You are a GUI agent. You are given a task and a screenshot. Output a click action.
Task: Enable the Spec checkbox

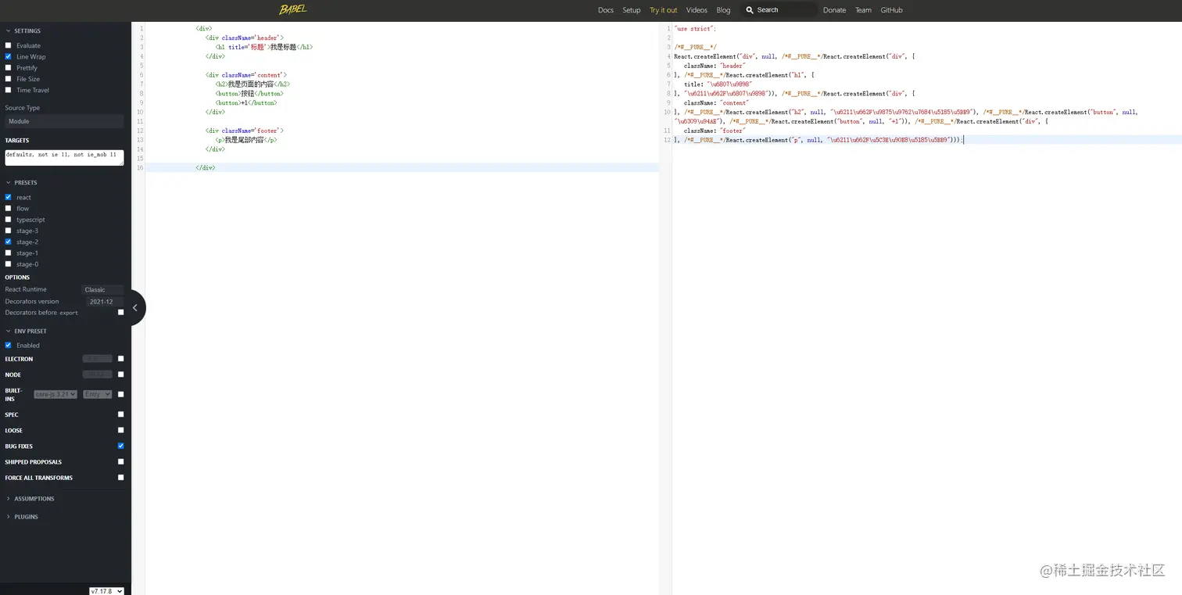pos(120,414)
